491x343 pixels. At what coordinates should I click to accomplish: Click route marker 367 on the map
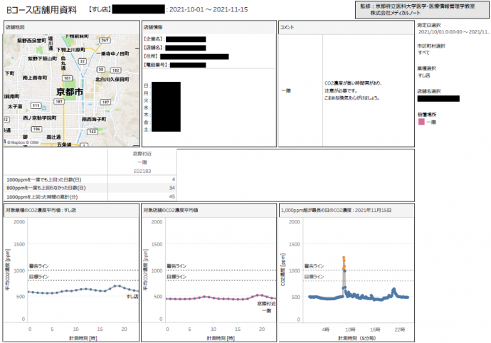[x=105, y=40]
